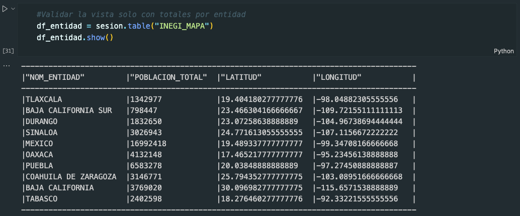Place cursor in the #Validar comment line
This screenshot has width=520, height=216.
[141, 15]
